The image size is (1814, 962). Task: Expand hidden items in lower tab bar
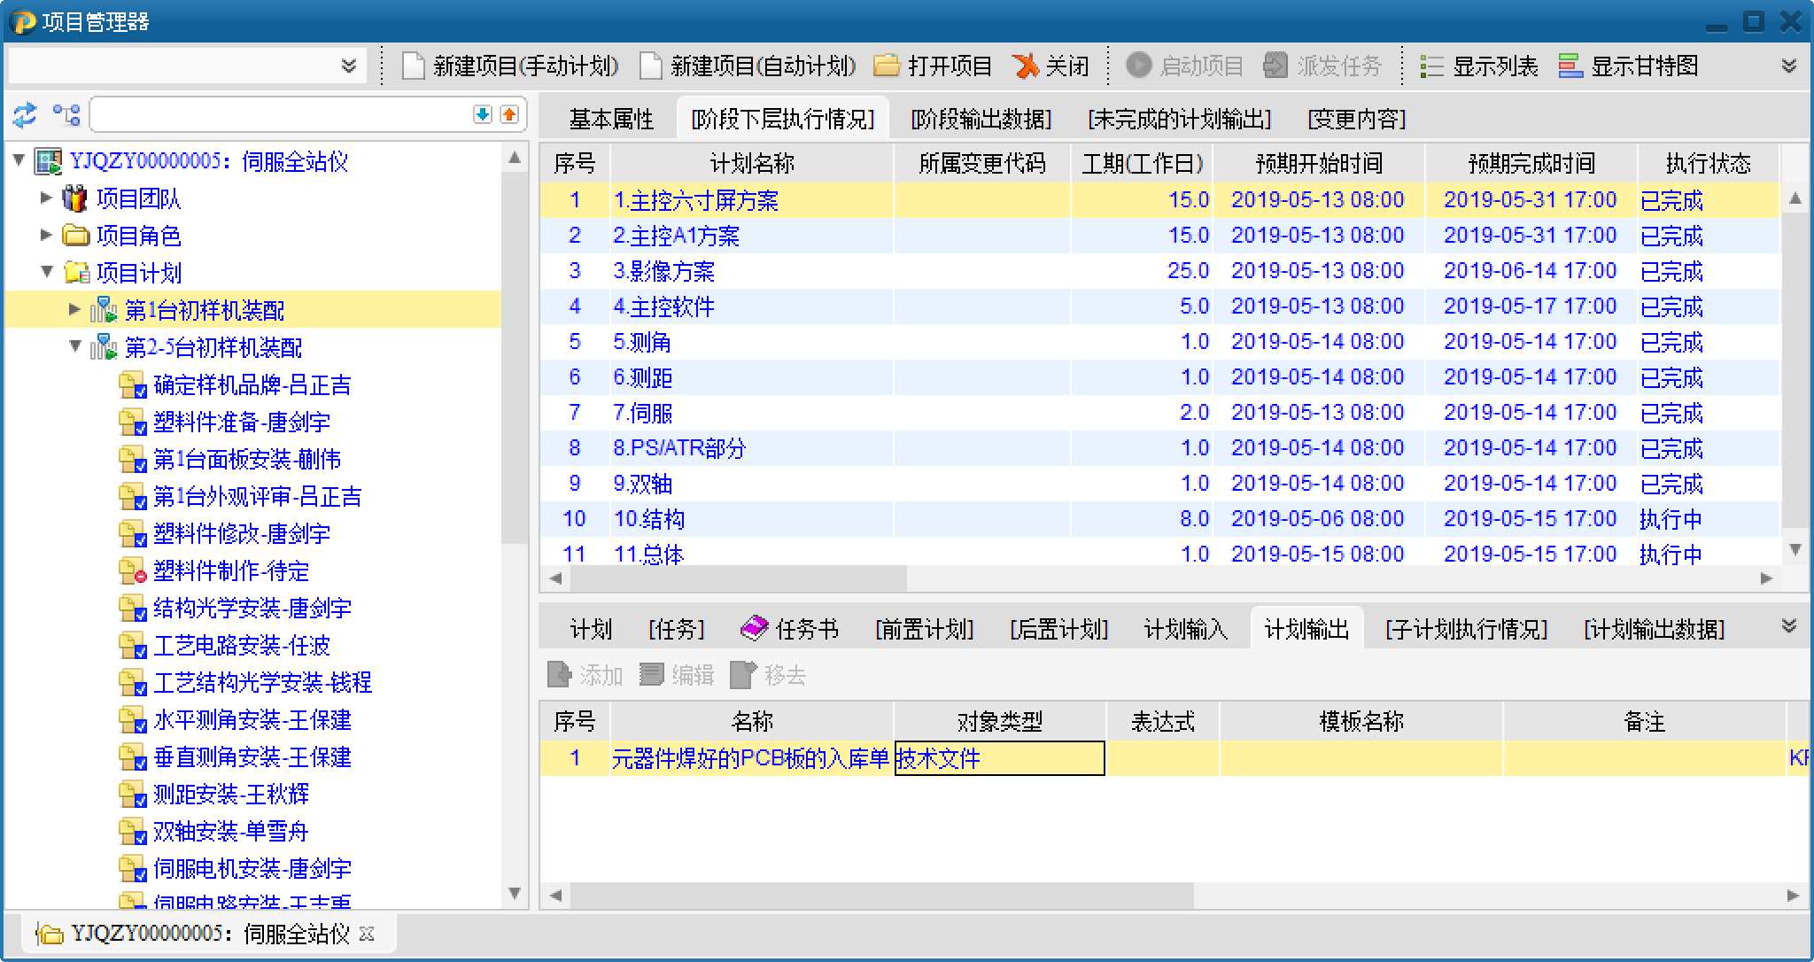coord(1789,625)
